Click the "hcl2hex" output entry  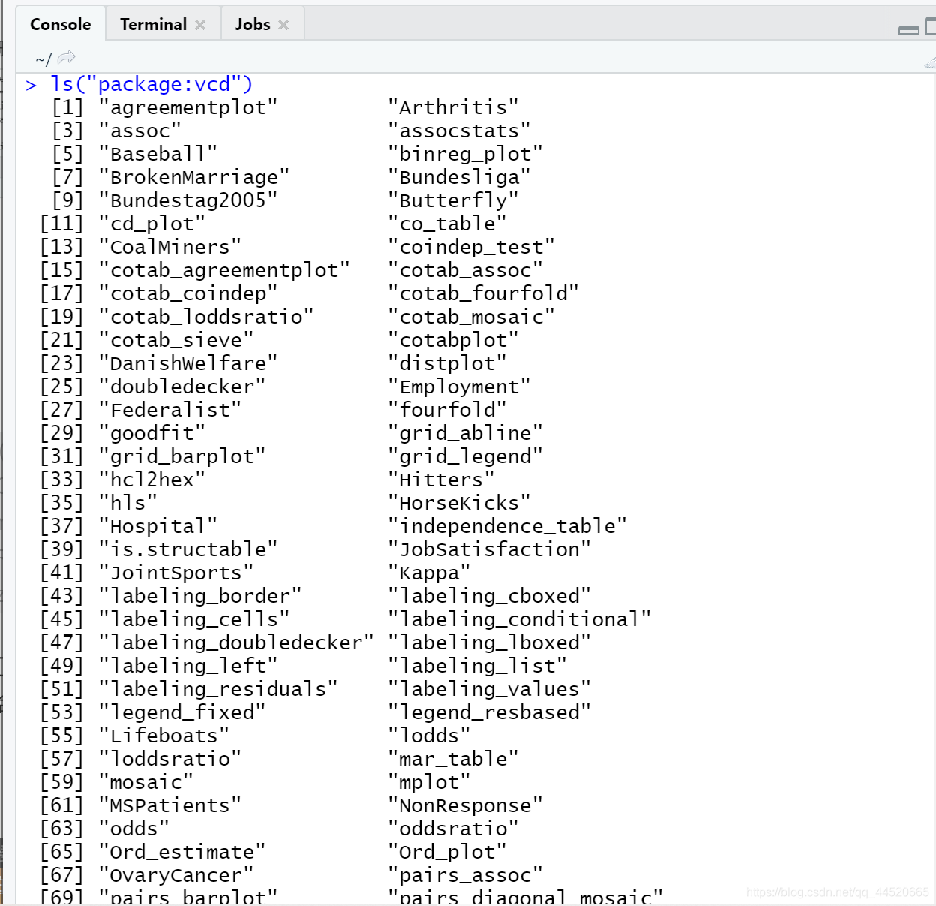point(152,480)
